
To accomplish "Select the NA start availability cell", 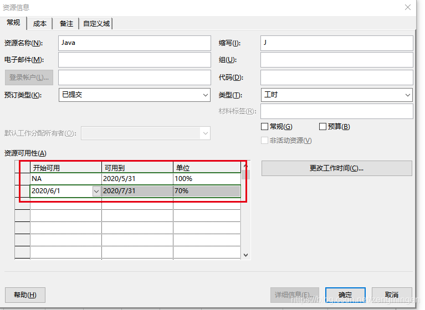I will (66, 179).
